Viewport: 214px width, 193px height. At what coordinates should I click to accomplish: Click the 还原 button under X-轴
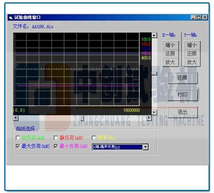tap(170, 54)
